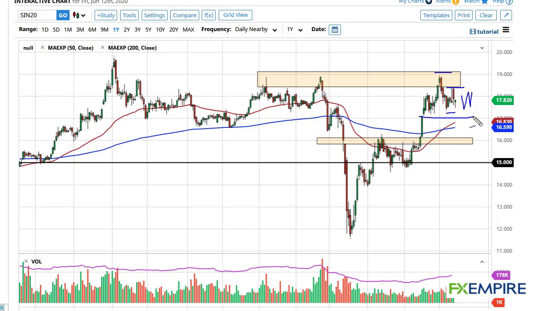Open the Tools menu
Image resolution: width=553 pixels, height=311 pixels.
click(x=129, y=15)
